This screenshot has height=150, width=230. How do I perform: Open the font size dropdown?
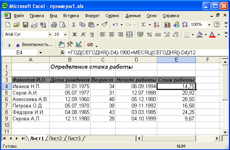65,35
